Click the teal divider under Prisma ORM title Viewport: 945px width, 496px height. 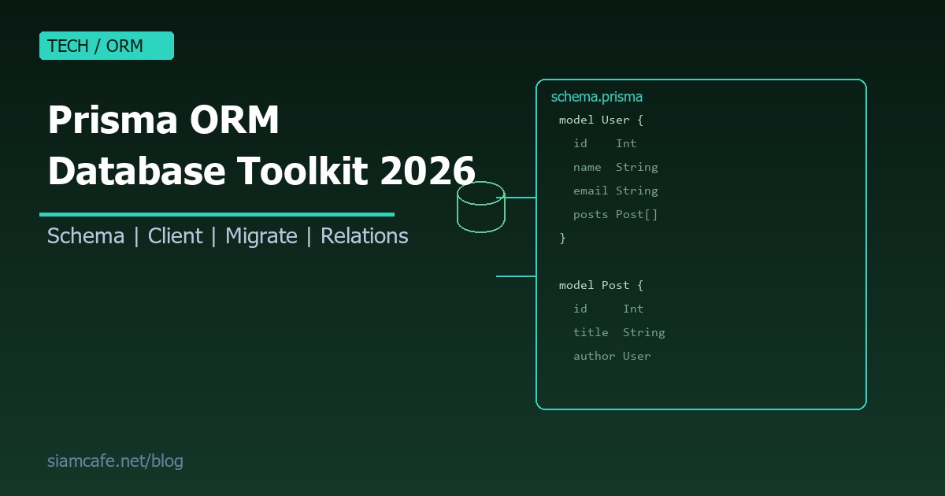pos(217,214)
